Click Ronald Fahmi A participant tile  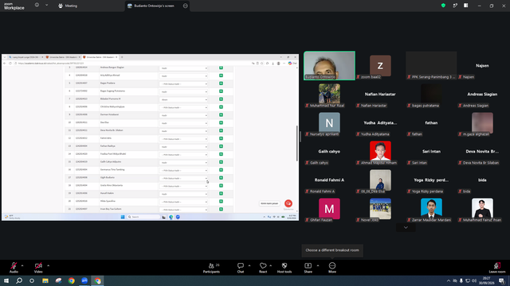[x=329, y=180]
